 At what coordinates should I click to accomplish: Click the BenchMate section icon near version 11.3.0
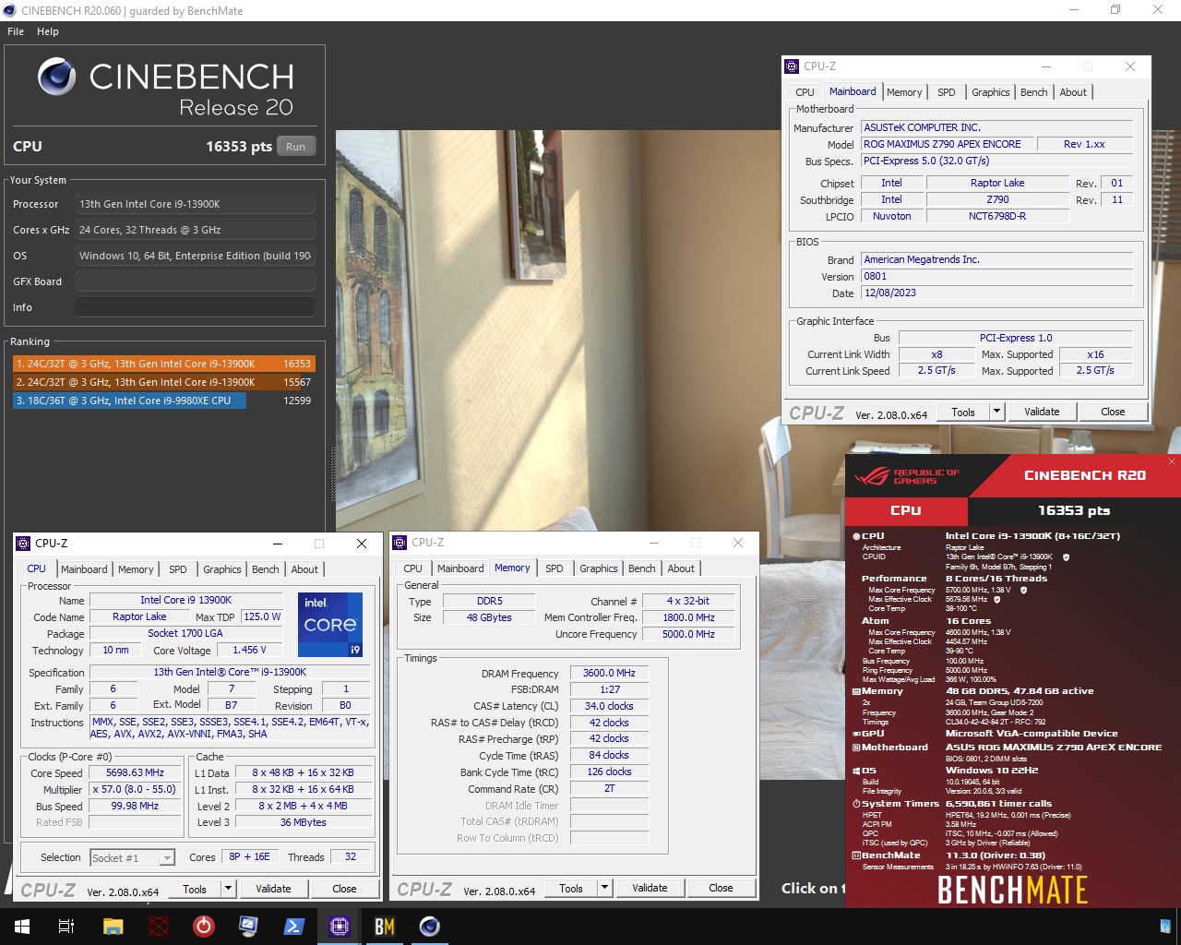click(856, 855)
